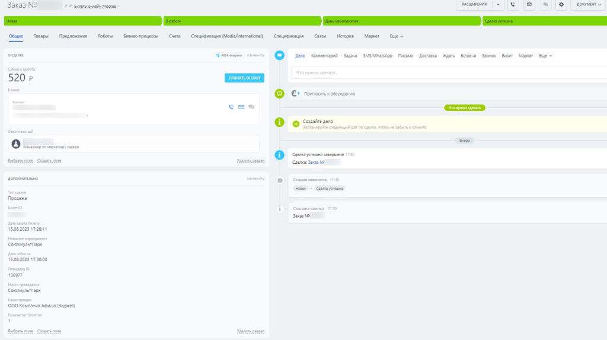Open the chat bubbles icon in top toolbar
The width and height of the screenshot is (607, 340).
pos(545,5)
